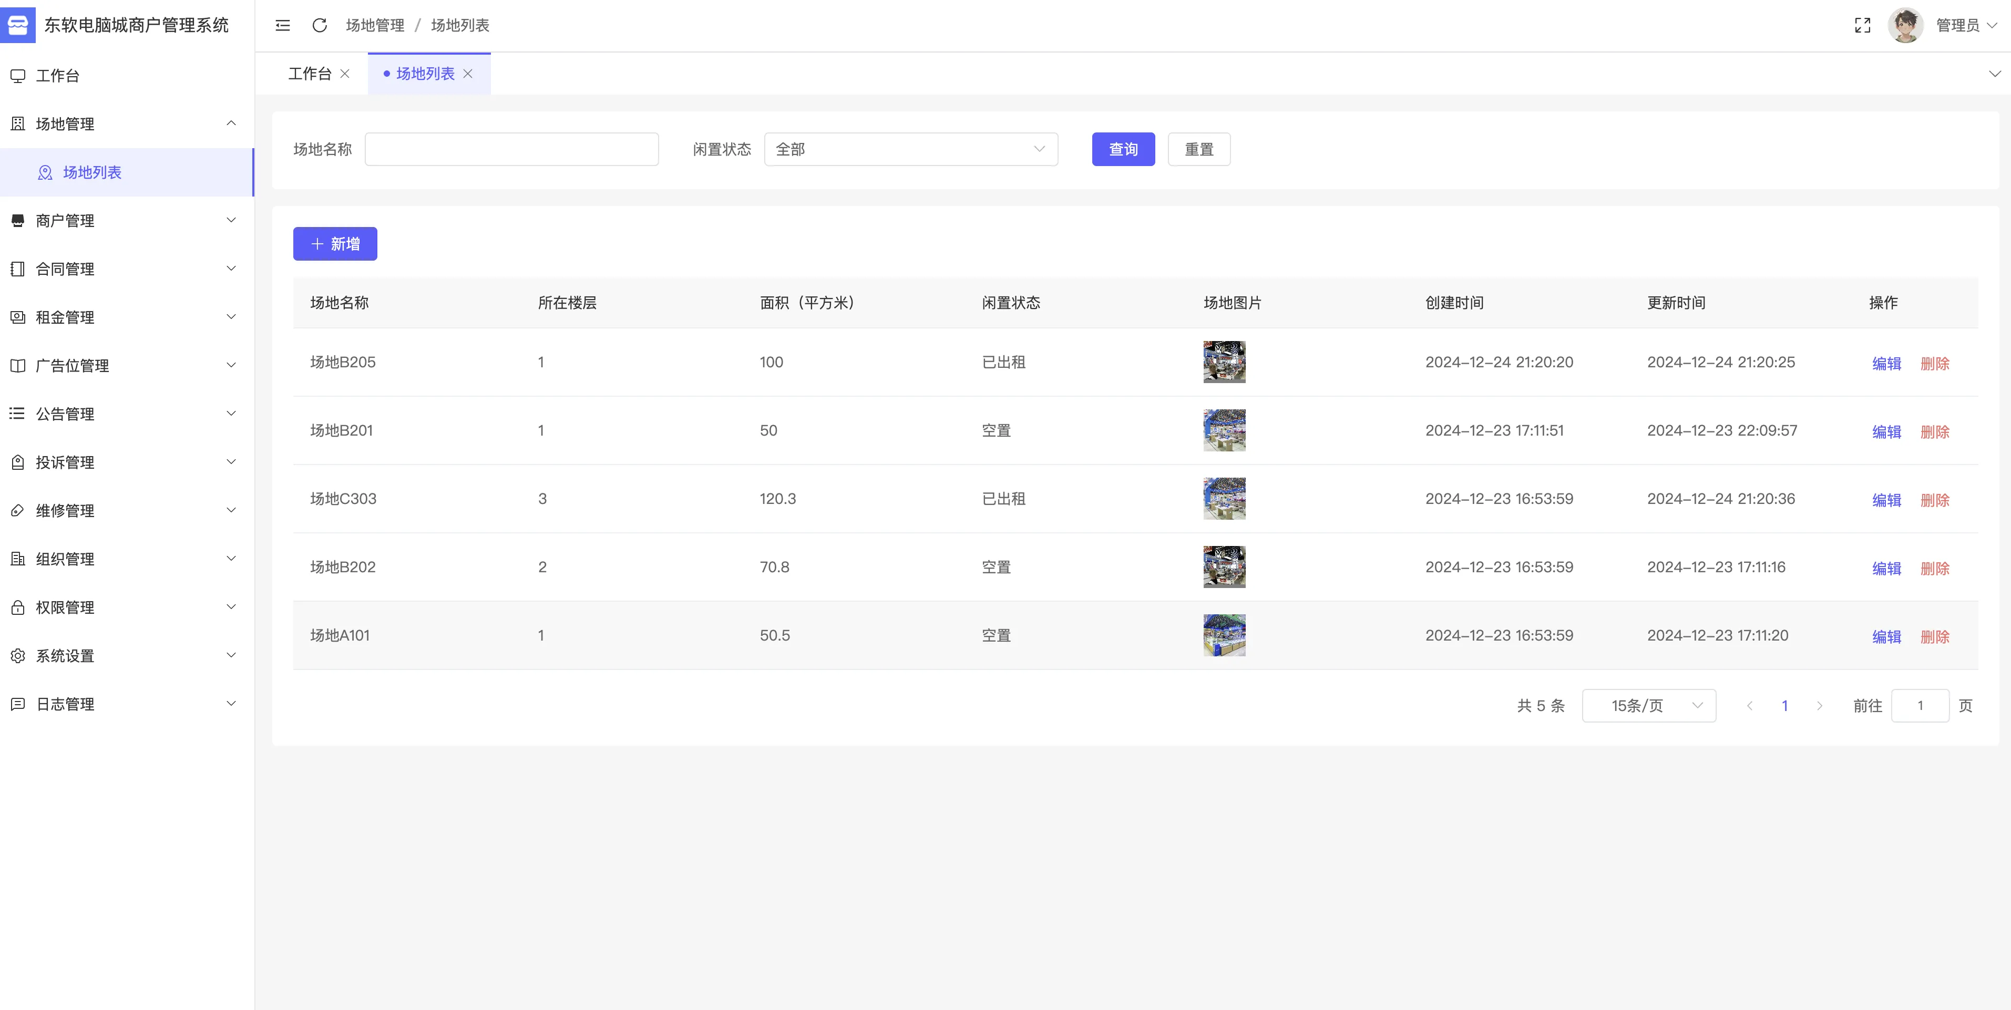Close the 工作台 tab

pyautogui.click(x=345, y=74)
